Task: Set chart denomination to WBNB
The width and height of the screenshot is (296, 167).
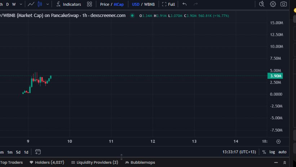Action: pyautogui.click(x=149, y=4)
